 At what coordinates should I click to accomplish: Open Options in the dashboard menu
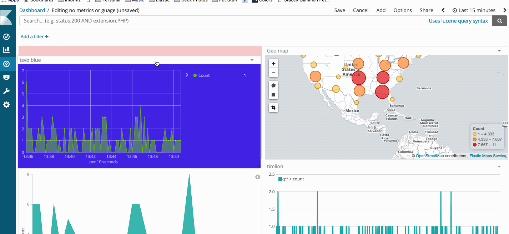coord(403,10)
